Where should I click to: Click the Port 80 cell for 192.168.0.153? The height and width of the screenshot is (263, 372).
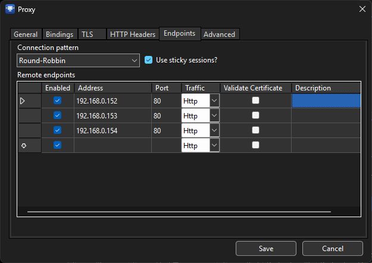166,115
